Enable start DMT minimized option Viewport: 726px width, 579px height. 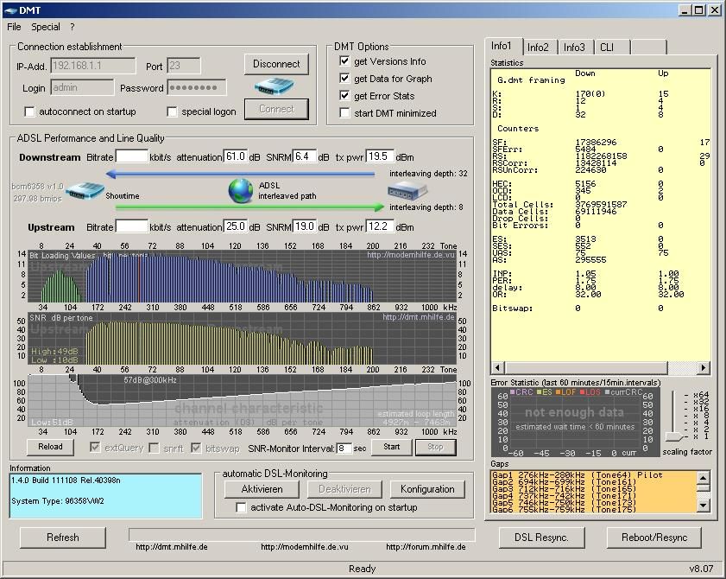[344, 113]
